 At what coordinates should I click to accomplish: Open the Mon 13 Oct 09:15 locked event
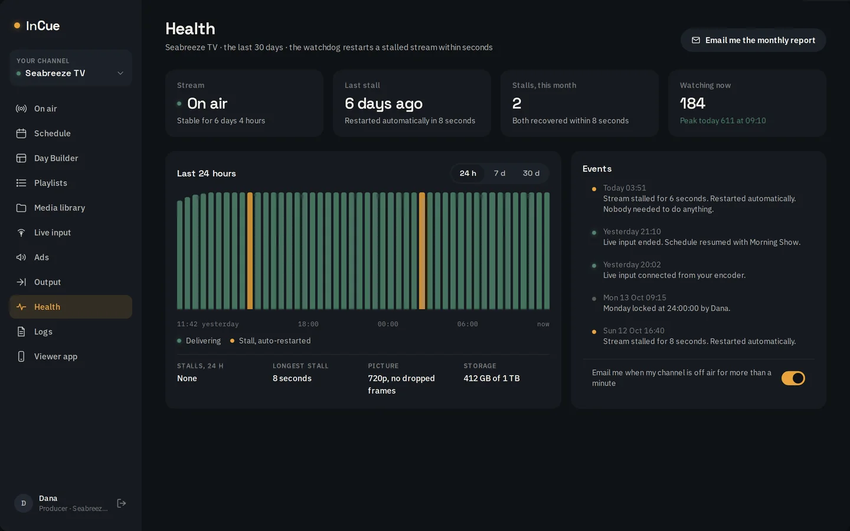coord(698,303)
